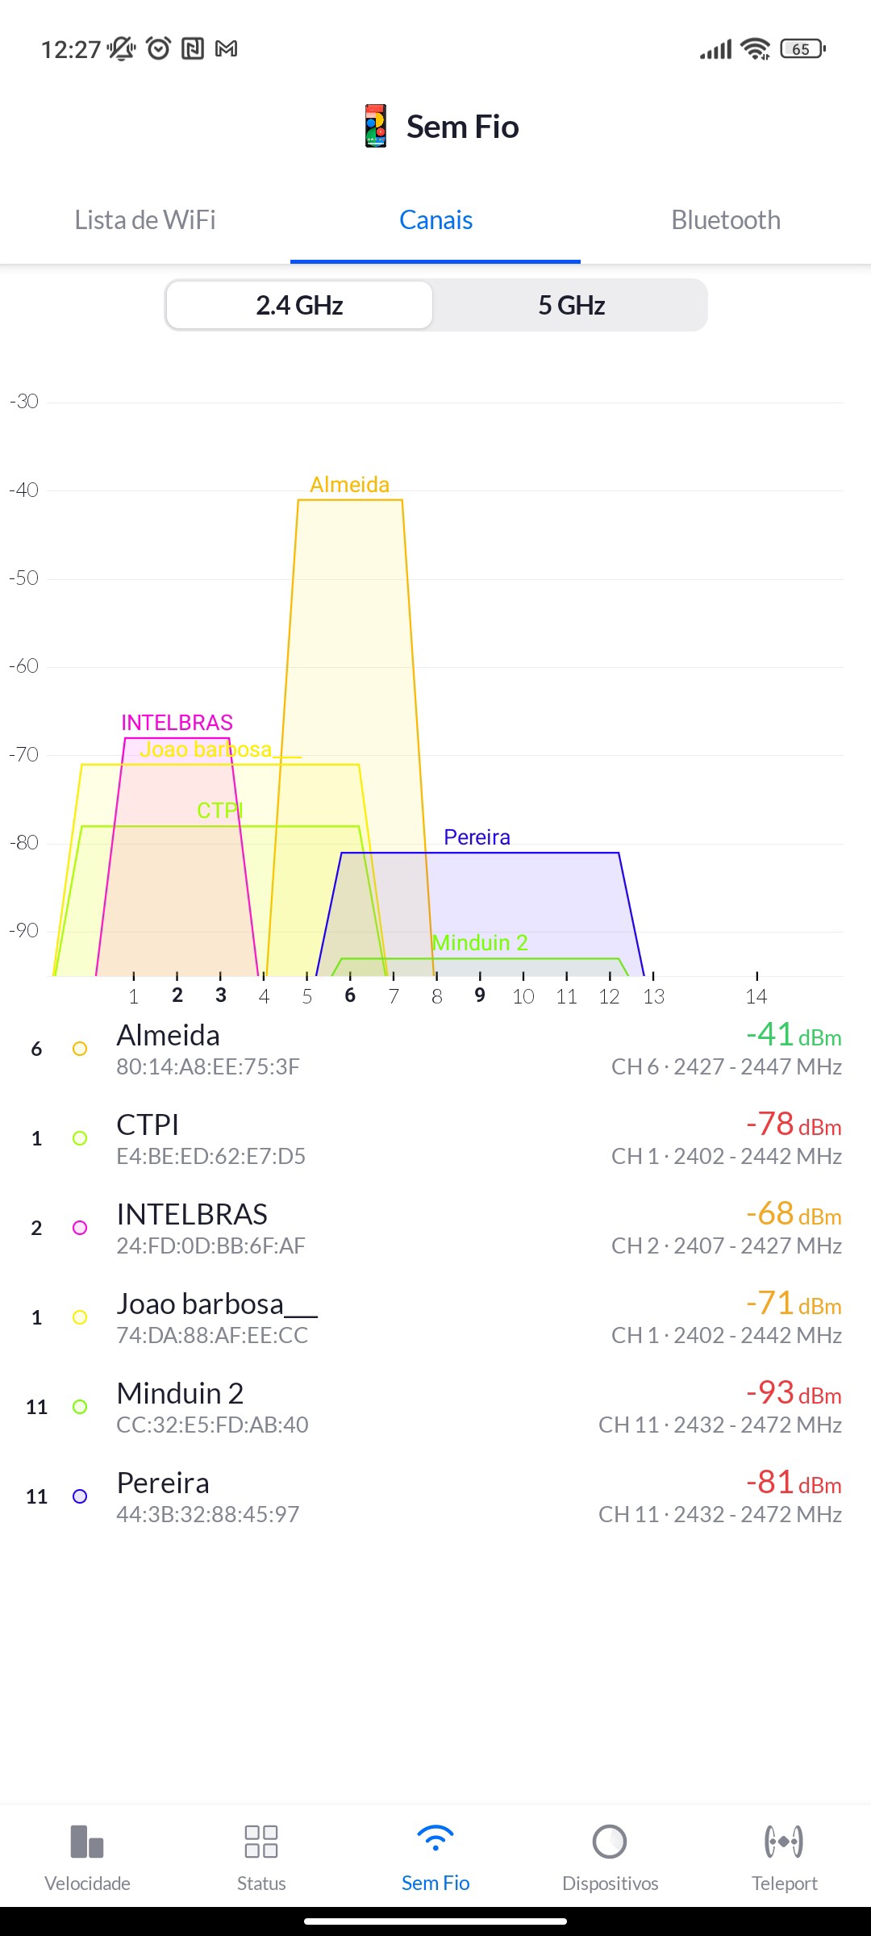
Task: Open Almeida network entry
Action: 435,1049
